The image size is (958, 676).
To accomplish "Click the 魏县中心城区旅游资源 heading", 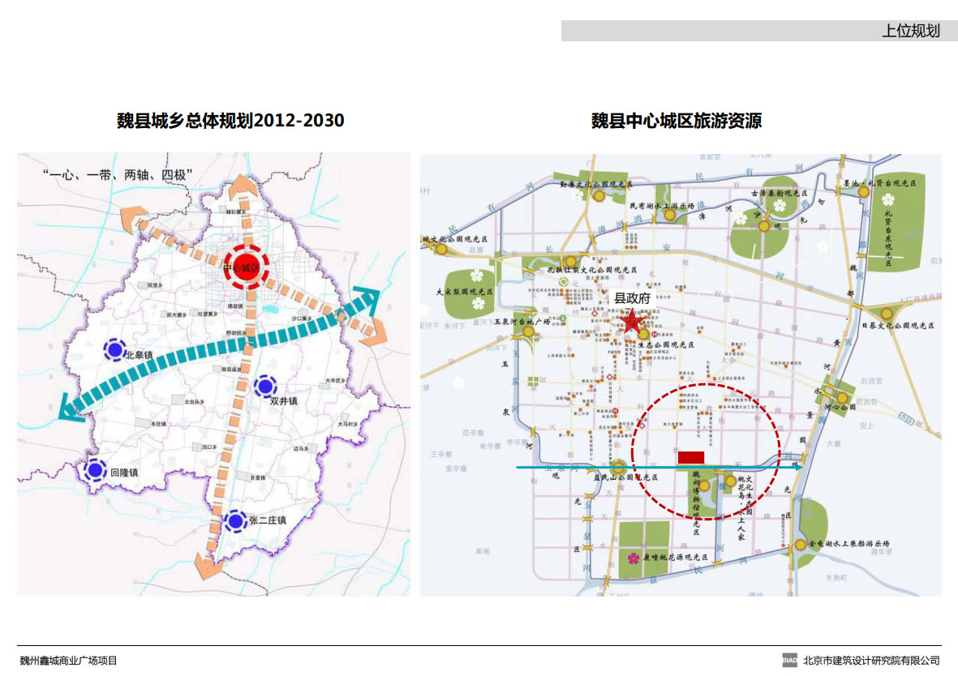I will [676, 121].
